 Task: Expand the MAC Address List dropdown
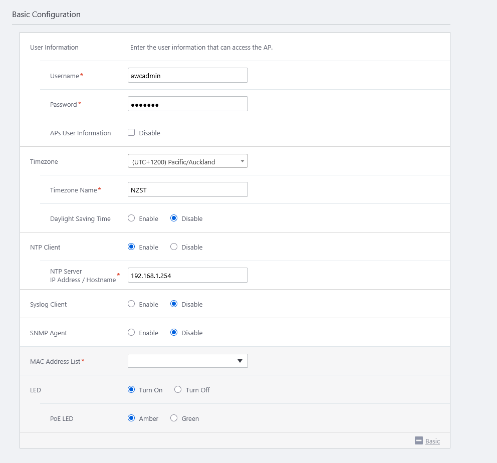click(x=187, y=361)
